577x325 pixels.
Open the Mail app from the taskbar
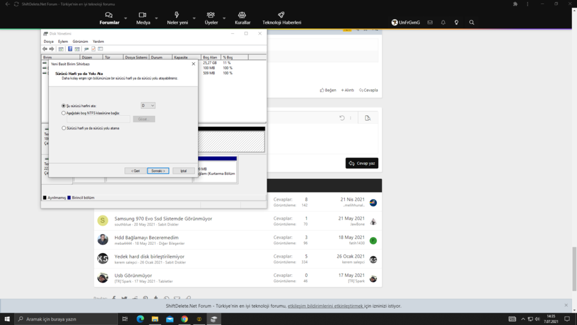pyautogui.click(x=170, y=319)
